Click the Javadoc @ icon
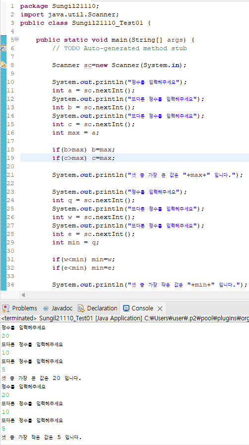 click(46, 308)
